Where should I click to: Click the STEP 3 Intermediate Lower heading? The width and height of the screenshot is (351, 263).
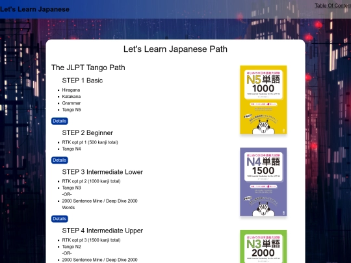point(103,172)
